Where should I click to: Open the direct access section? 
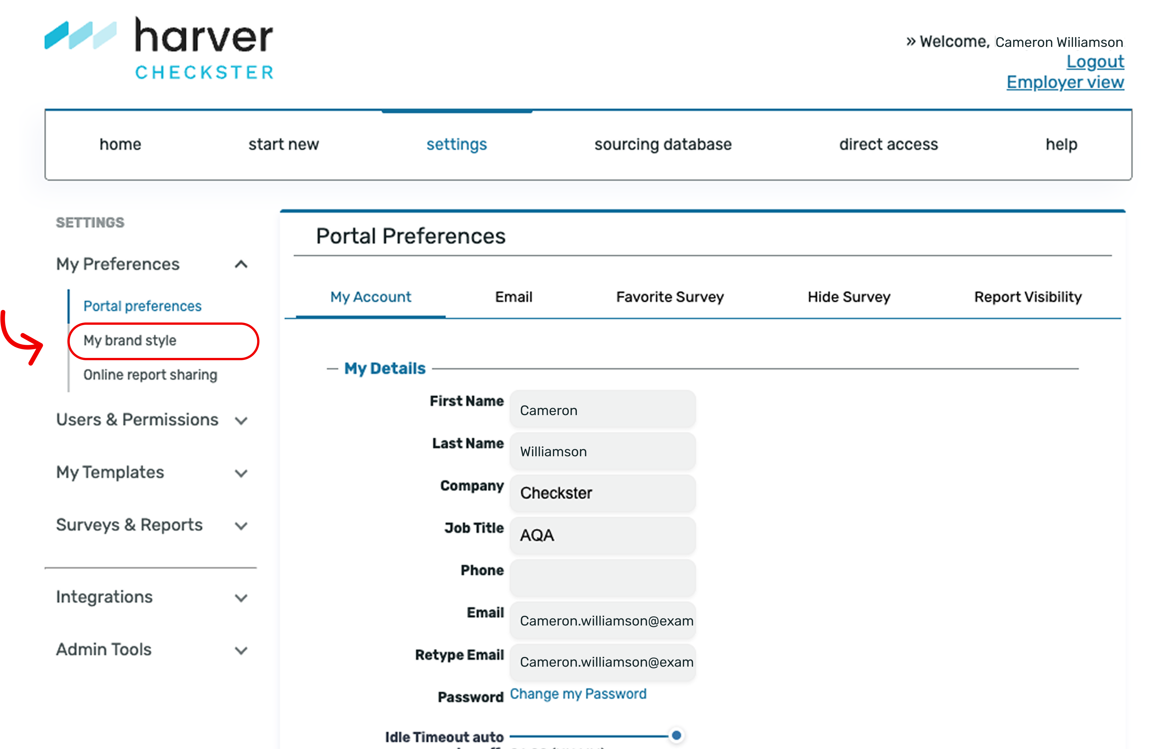[888, 144]
